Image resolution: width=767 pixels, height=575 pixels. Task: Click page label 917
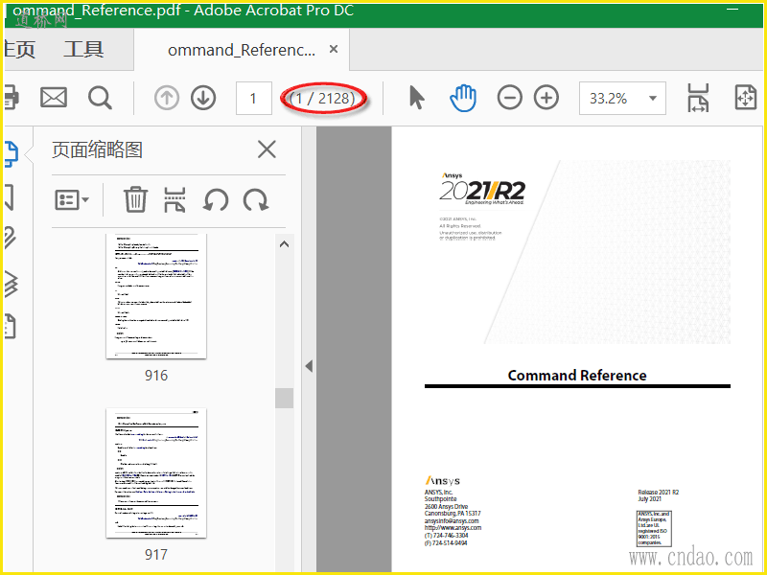pos(156,555)
